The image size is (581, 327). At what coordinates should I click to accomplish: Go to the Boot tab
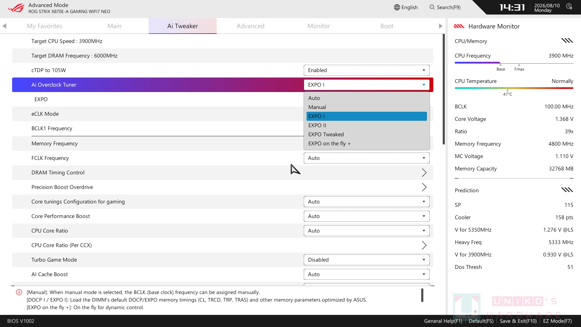tap(387, 26)
